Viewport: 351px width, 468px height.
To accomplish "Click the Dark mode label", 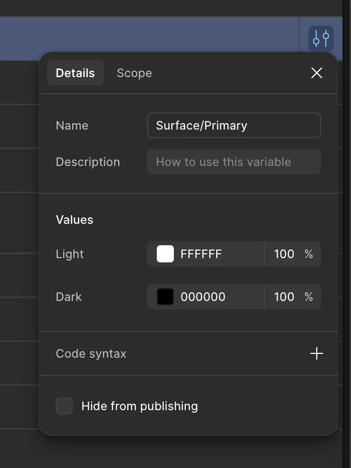I will click(68, 297).
